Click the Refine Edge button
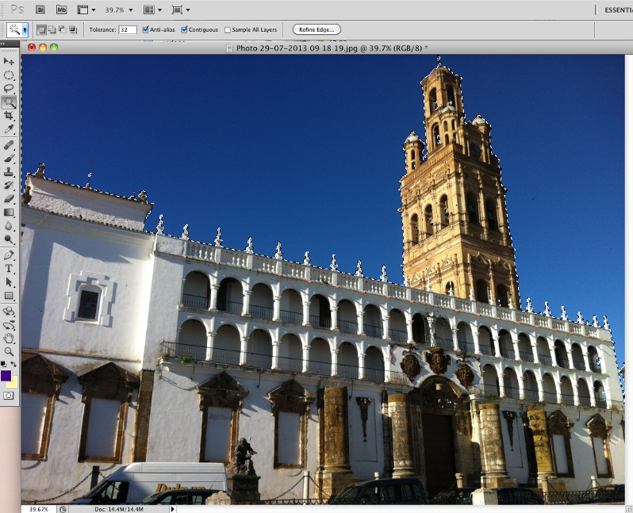633x513 pixels. tap(317, 29)
